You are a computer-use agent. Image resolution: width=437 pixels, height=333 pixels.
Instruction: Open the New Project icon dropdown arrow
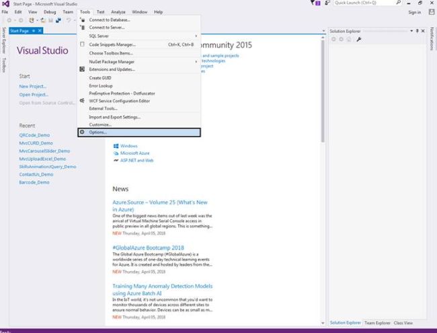pos(37,20)
